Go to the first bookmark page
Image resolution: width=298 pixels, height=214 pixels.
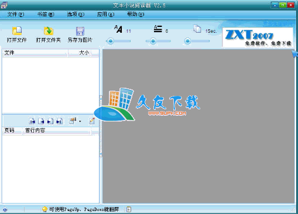(32, 121)
